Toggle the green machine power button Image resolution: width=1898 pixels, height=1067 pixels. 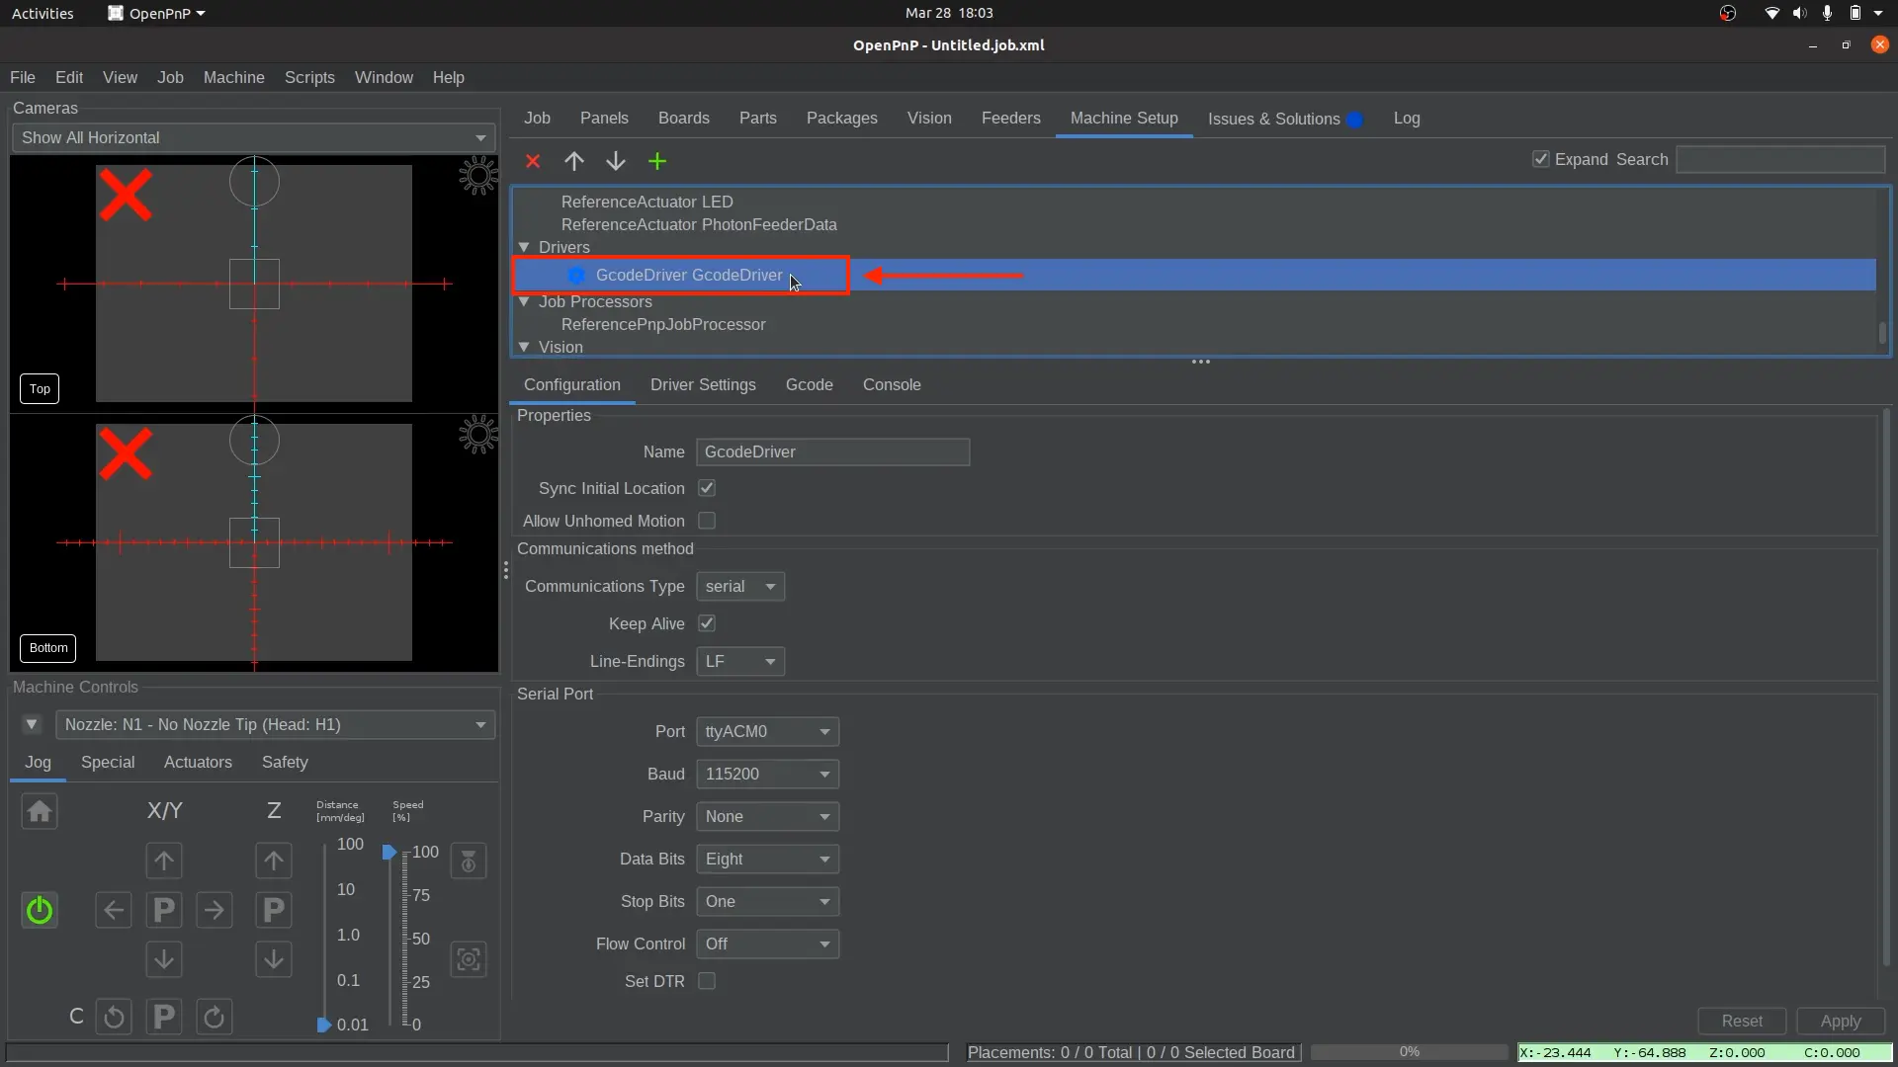point(40,910)
